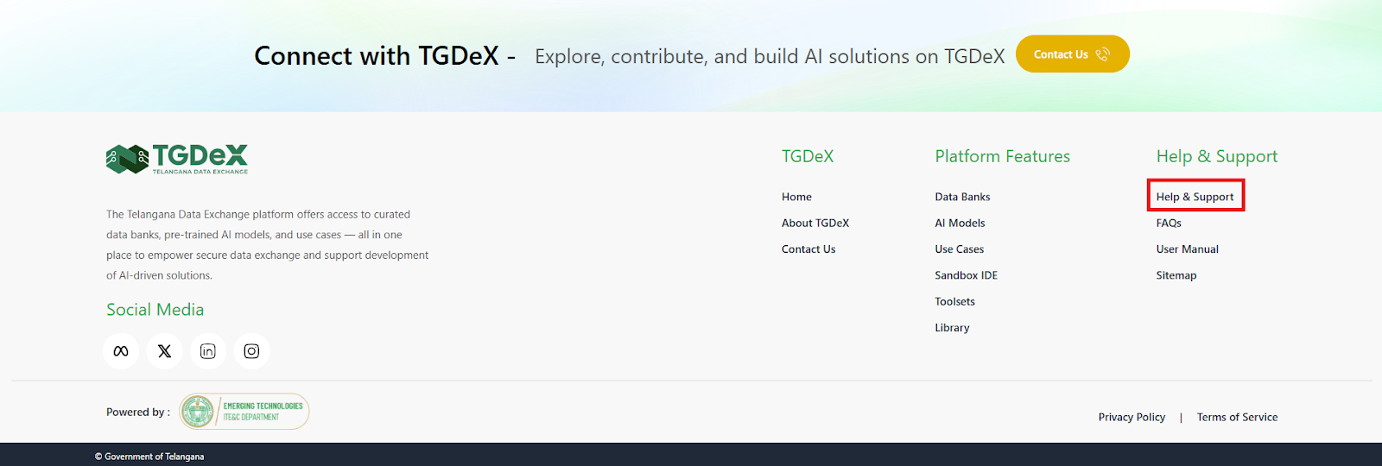1382x466 pixels.
Task: Open Toolsets footer link
Action: pos(954,301)
